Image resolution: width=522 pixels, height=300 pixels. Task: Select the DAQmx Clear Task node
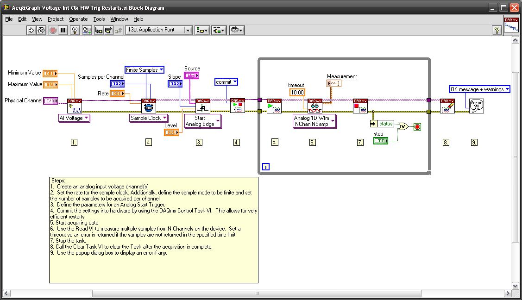(447, 106)
